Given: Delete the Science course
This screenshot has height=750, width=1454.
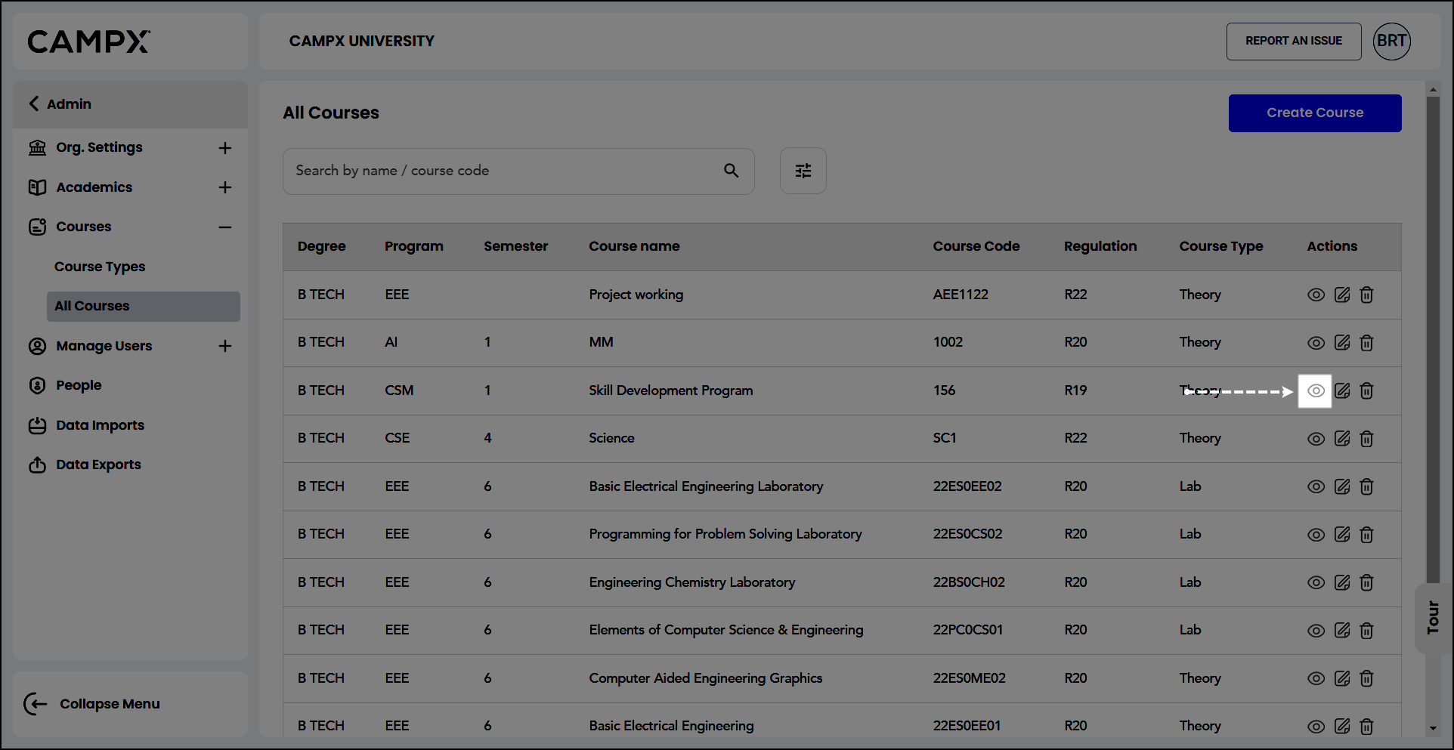Looking at the screenshot, I should pos(1366,439).
